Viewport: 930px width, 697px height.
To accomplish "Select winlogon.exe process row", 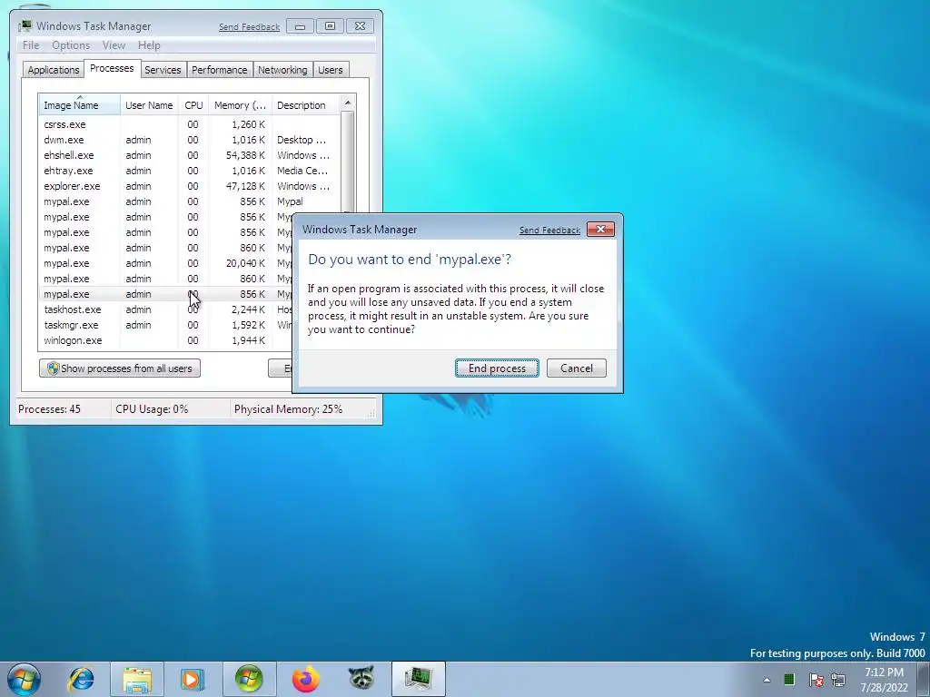I will click(165, 340).
